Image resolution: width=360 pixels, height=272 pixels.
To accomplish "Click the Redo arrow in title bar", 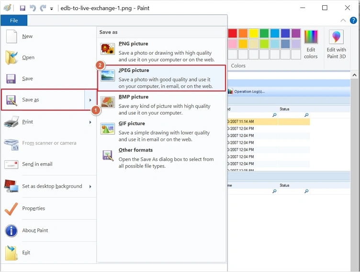I will [x=43, y=8].
